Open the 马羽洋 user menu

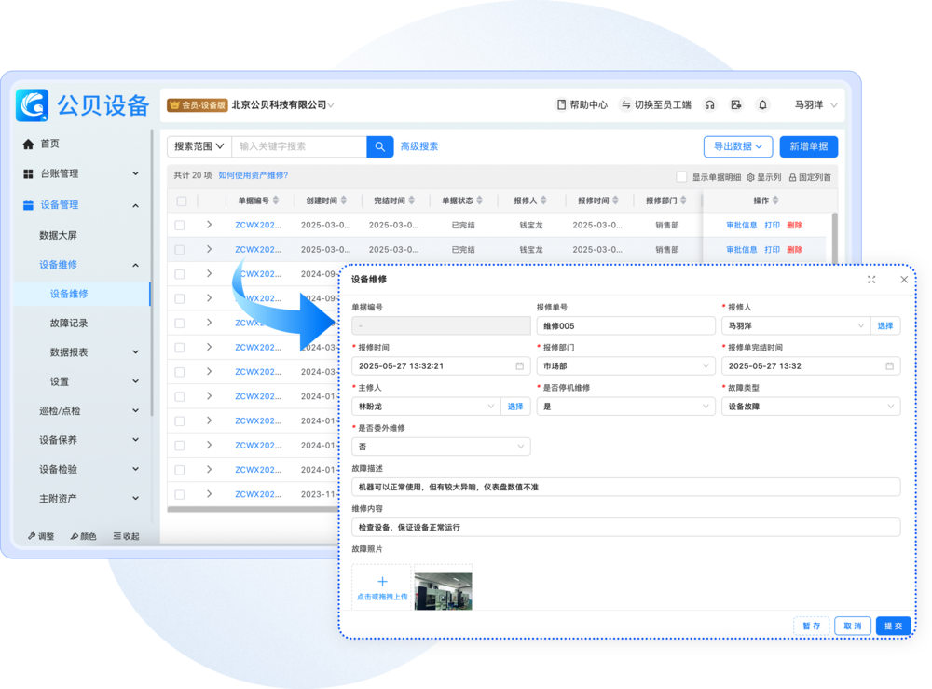click(816, 105)
